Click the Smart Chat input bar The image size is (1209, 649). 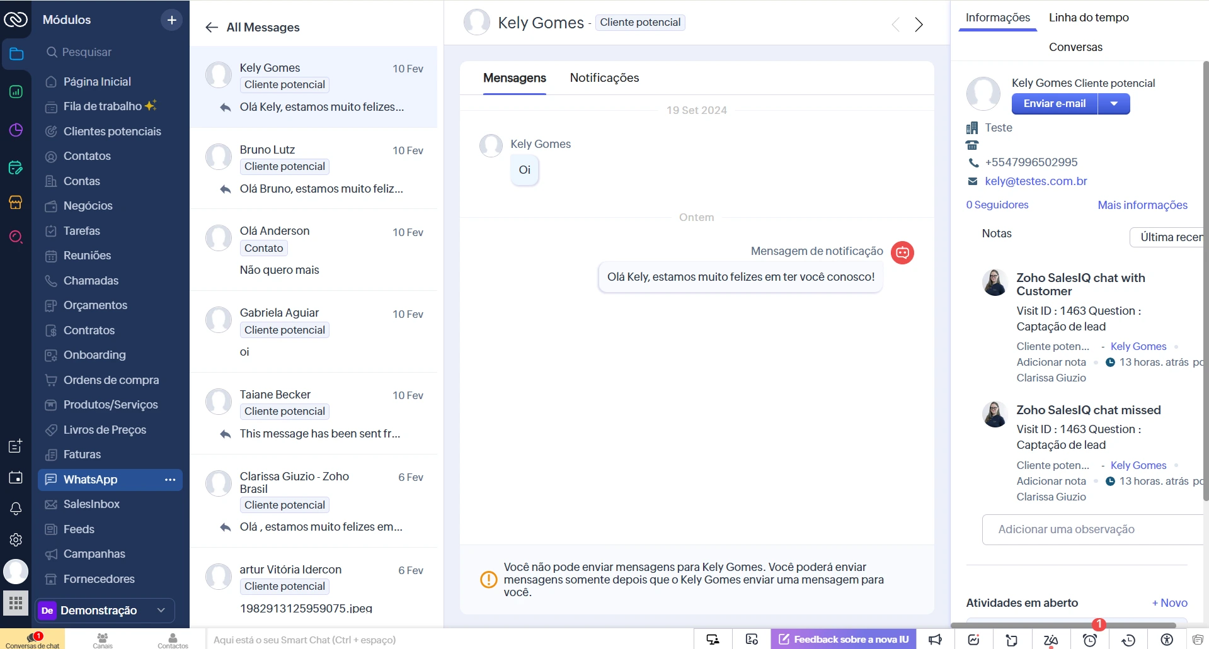click(450, 640)
